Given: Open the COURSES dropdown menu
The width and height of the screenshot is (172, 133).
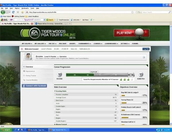Looking at the screenshot, I should tap(98, 44).
